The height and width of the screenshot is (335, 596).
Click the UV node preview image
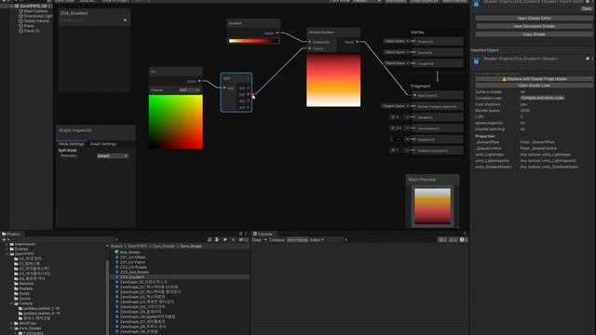[x=176, y=122]
